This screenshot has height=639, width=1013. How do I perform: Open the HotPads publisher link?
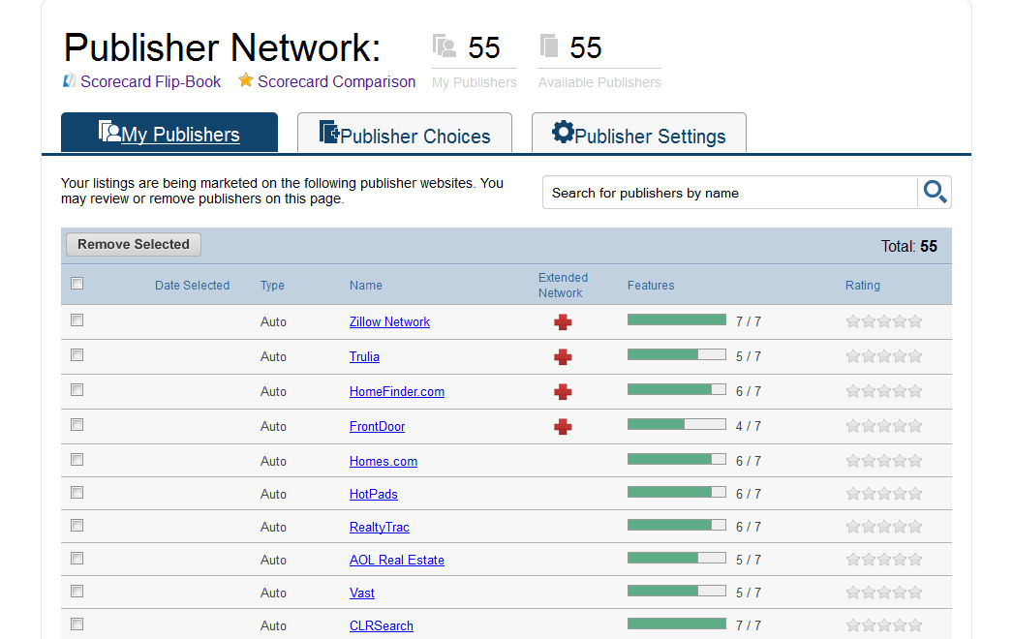pyautogui.click(x=374, y=495)
